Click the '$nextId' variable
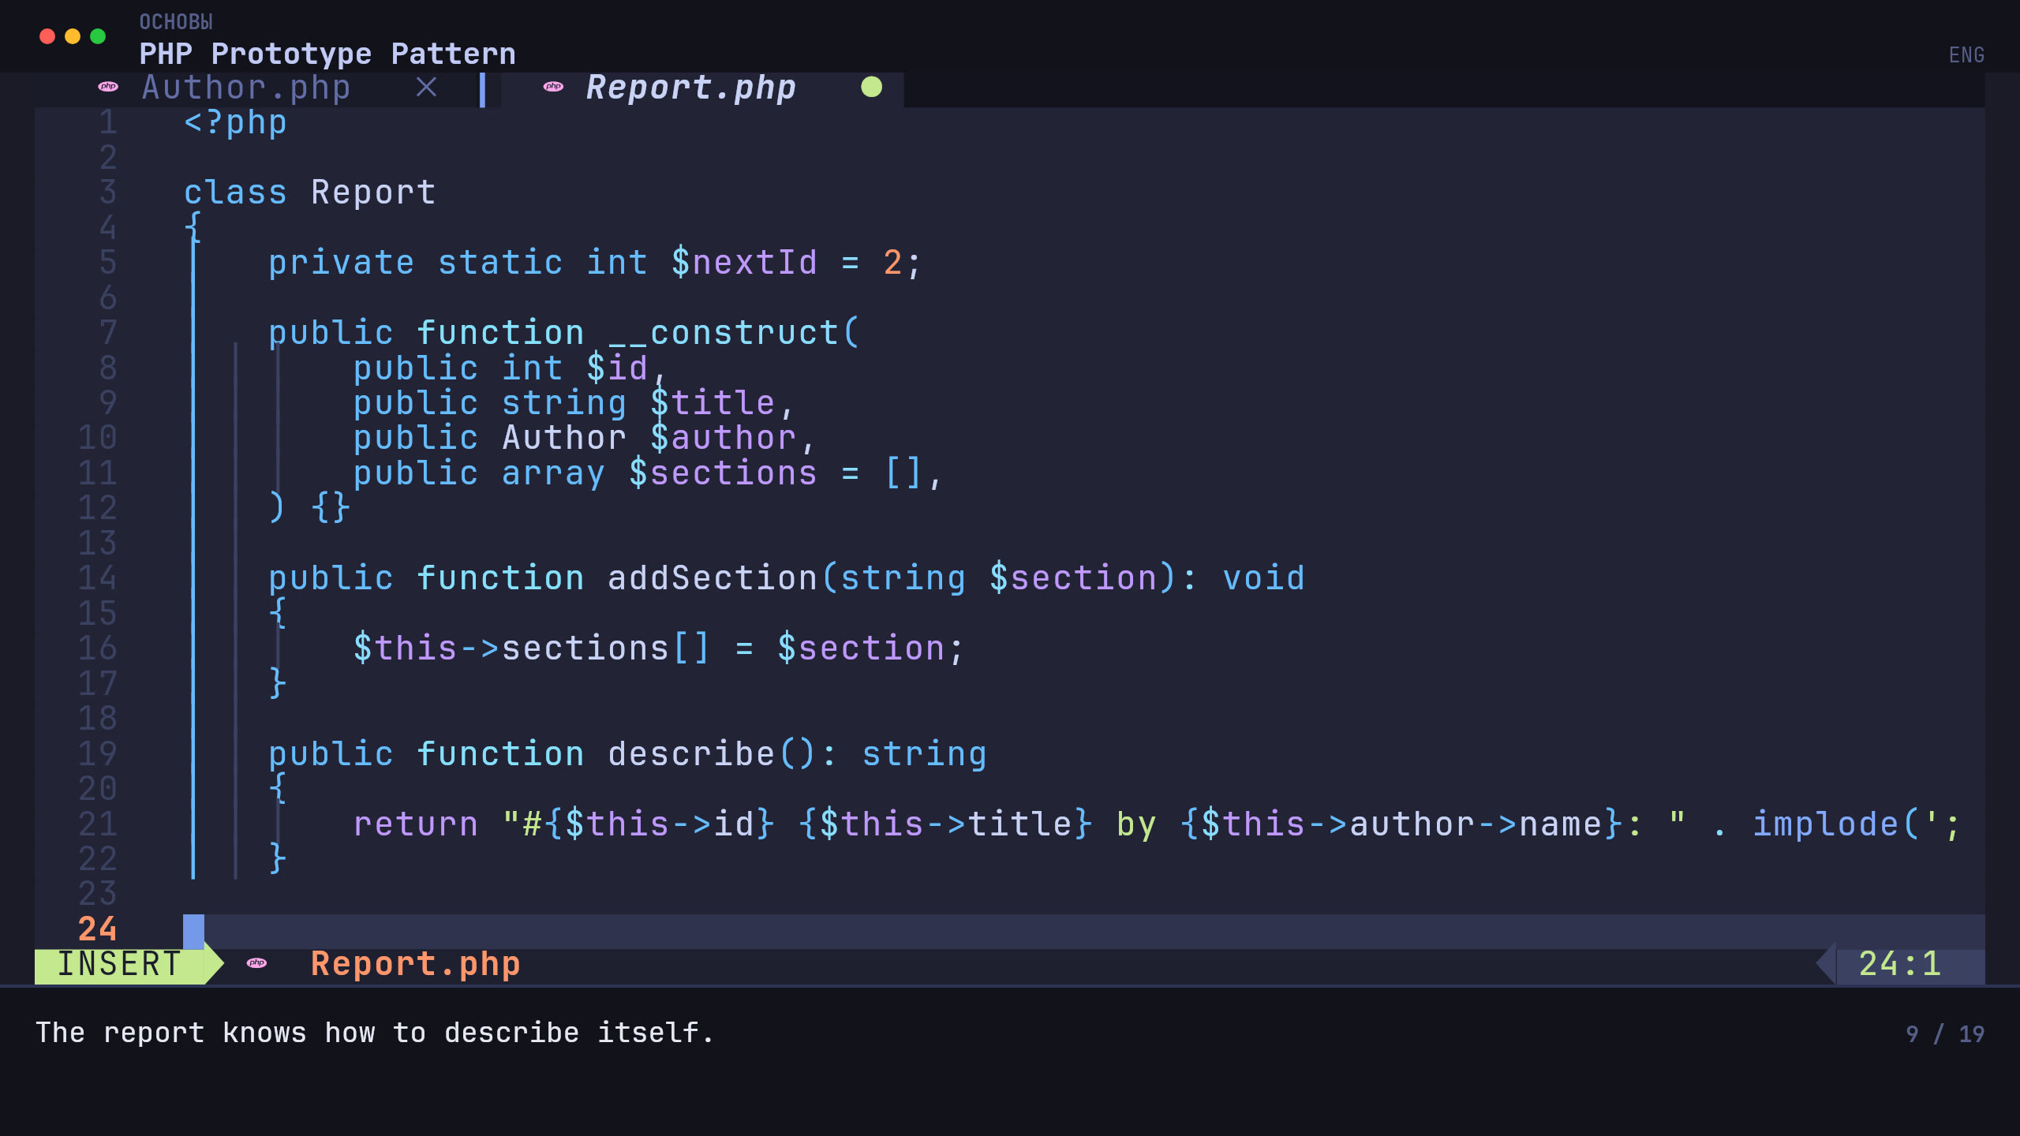Image resolution: width=2020 pixels, height=1136 pixels. click(x=745, y=263)
